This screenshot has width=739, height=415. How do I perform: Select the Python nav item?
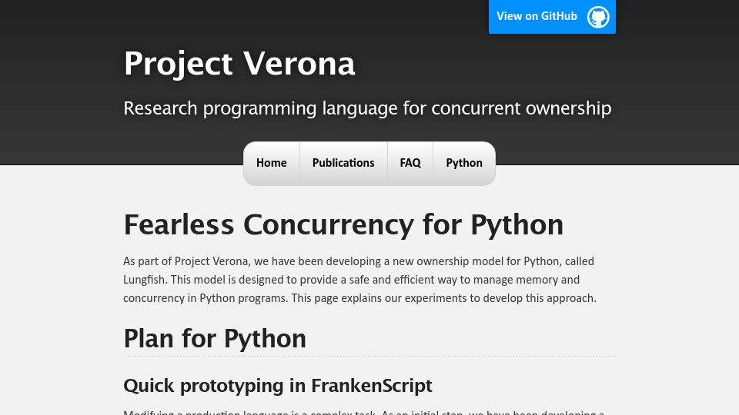464,163
